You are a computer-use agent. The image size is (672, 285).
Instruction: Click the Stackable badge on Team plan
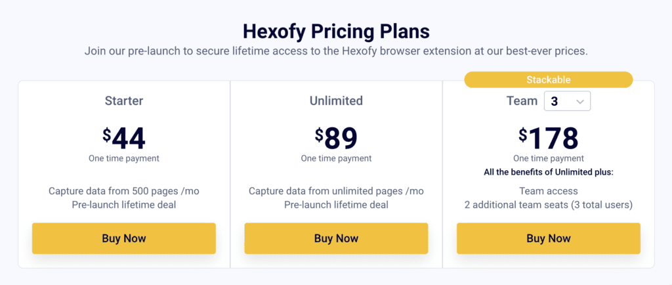click(549, 79)
